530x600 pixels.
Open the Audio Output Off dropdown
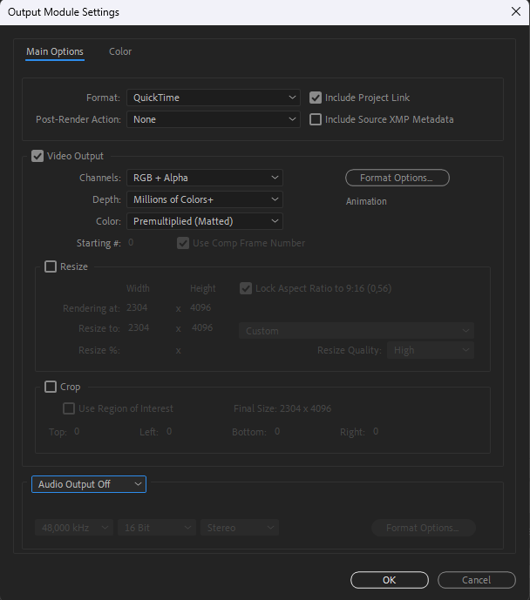[89, 484]
